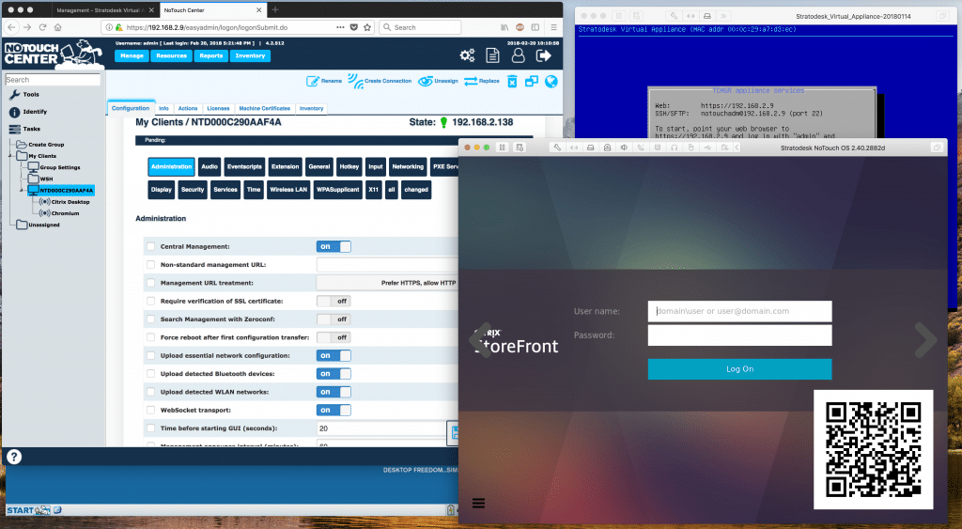Image resolution: width=962 pixels, height=529 pixels.
Task: Click the logout arrow icon in NoTouch header
Action: [544, 55]
